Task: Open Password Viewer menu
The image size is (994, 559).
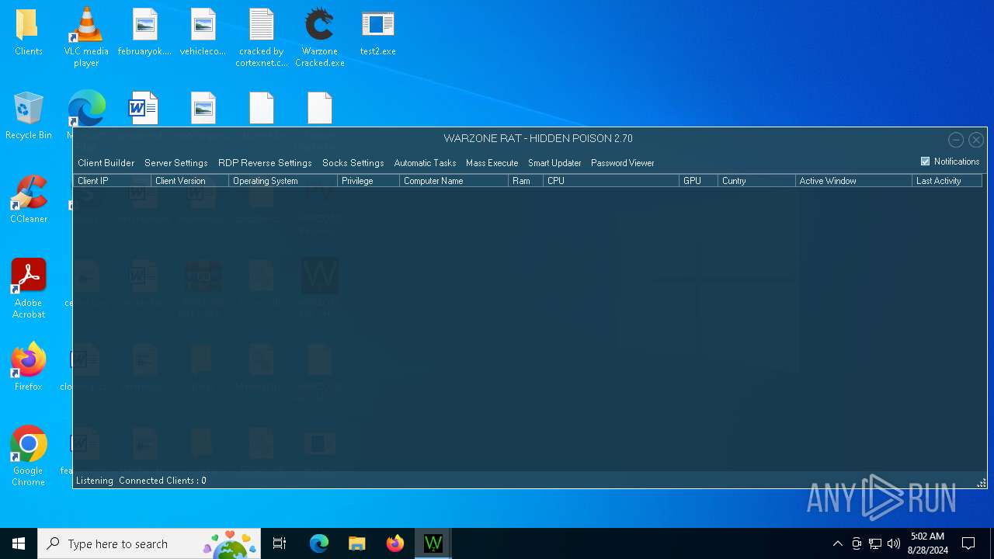Action: (x=622, y=163)
